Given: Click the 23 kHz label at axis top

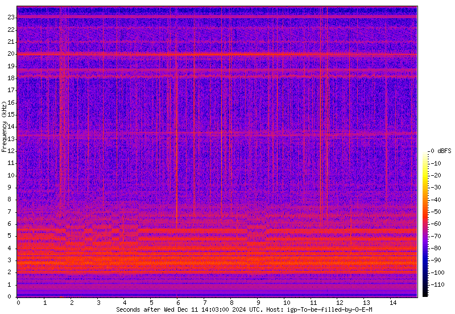Looking at the screenshot, I should pyautogui.click(x=10, y=18).
